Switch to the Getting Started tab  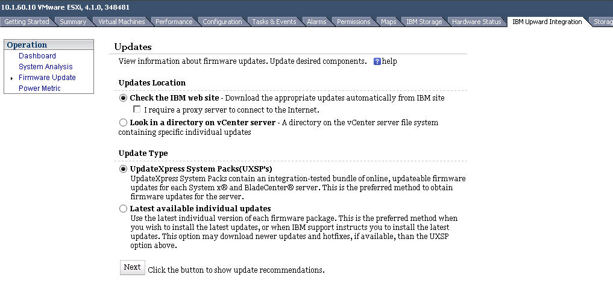coord(27,22)
